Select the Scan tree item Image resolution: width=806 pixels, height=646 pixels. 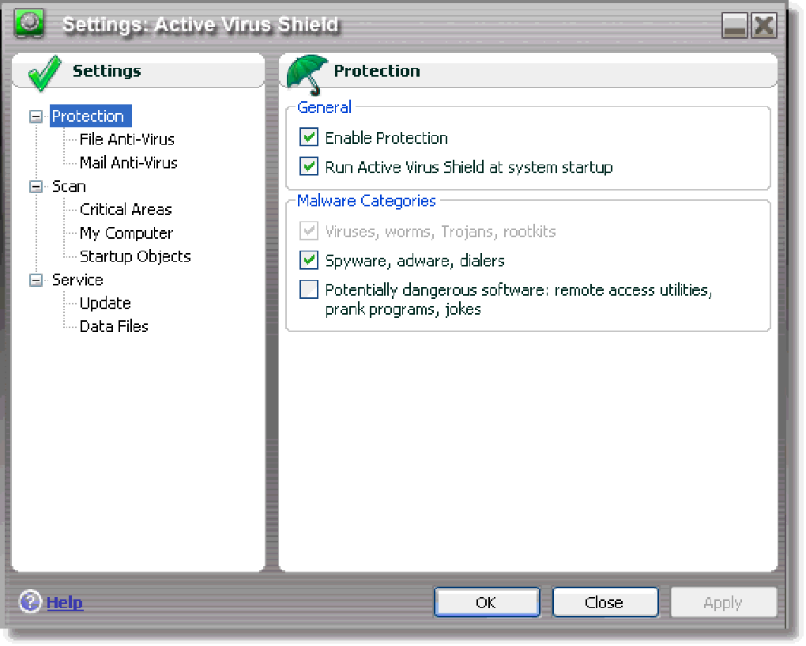pyautogui.click(x=69, y=187)
